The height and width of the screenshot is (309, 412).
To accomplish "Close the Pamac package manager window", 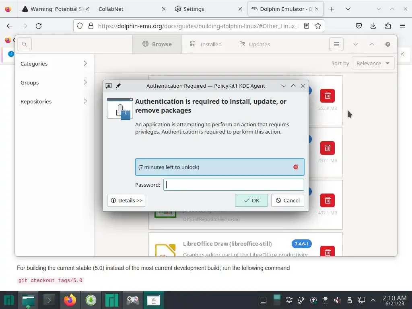I will (388, 44).
